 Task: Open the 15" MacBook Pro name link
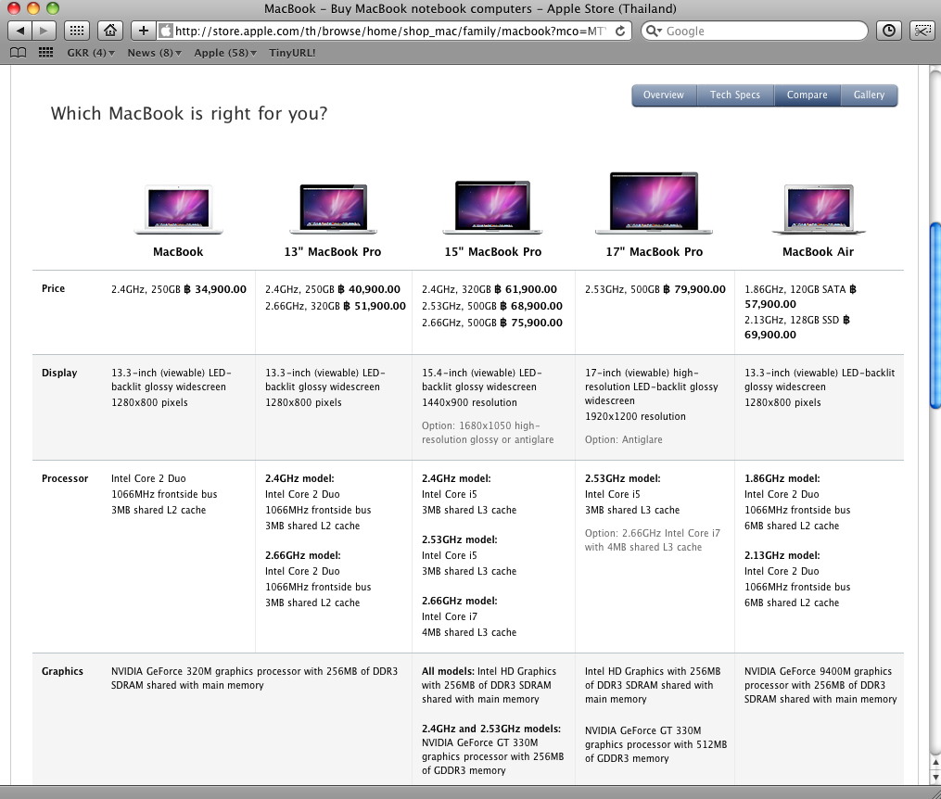coord(492,252)
